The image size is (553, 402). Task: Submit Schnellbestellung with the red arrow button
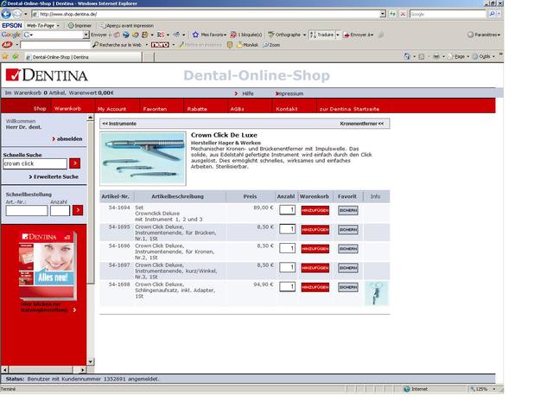coord(78,210)
